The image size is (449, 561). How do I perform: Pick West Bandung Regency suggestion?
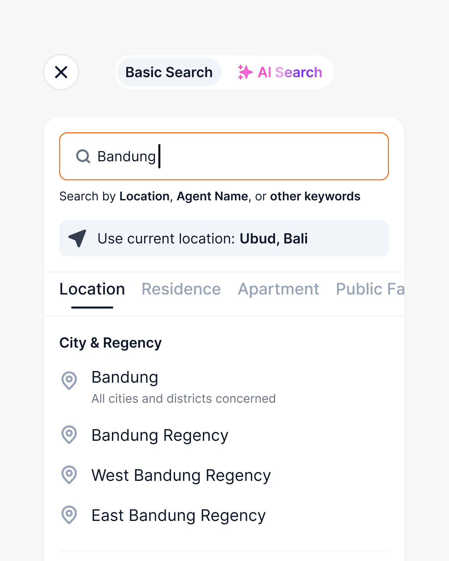tap(181, 476)
